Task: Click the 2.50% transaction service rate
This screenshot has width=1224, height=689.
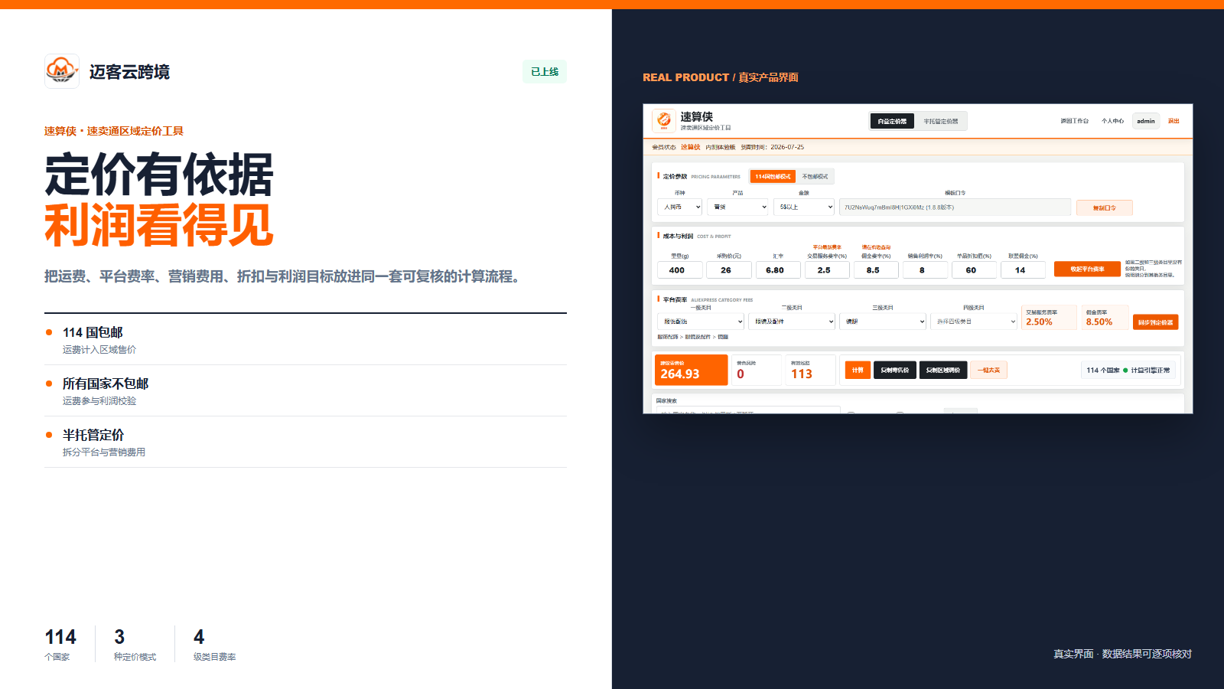Action: pyautogui.click(x=1039, y=322)
